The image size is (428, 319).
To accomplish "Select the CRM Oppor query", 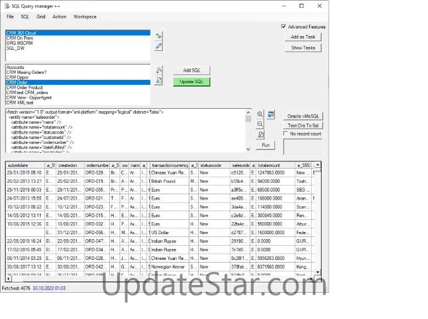I will coord(78,77).
